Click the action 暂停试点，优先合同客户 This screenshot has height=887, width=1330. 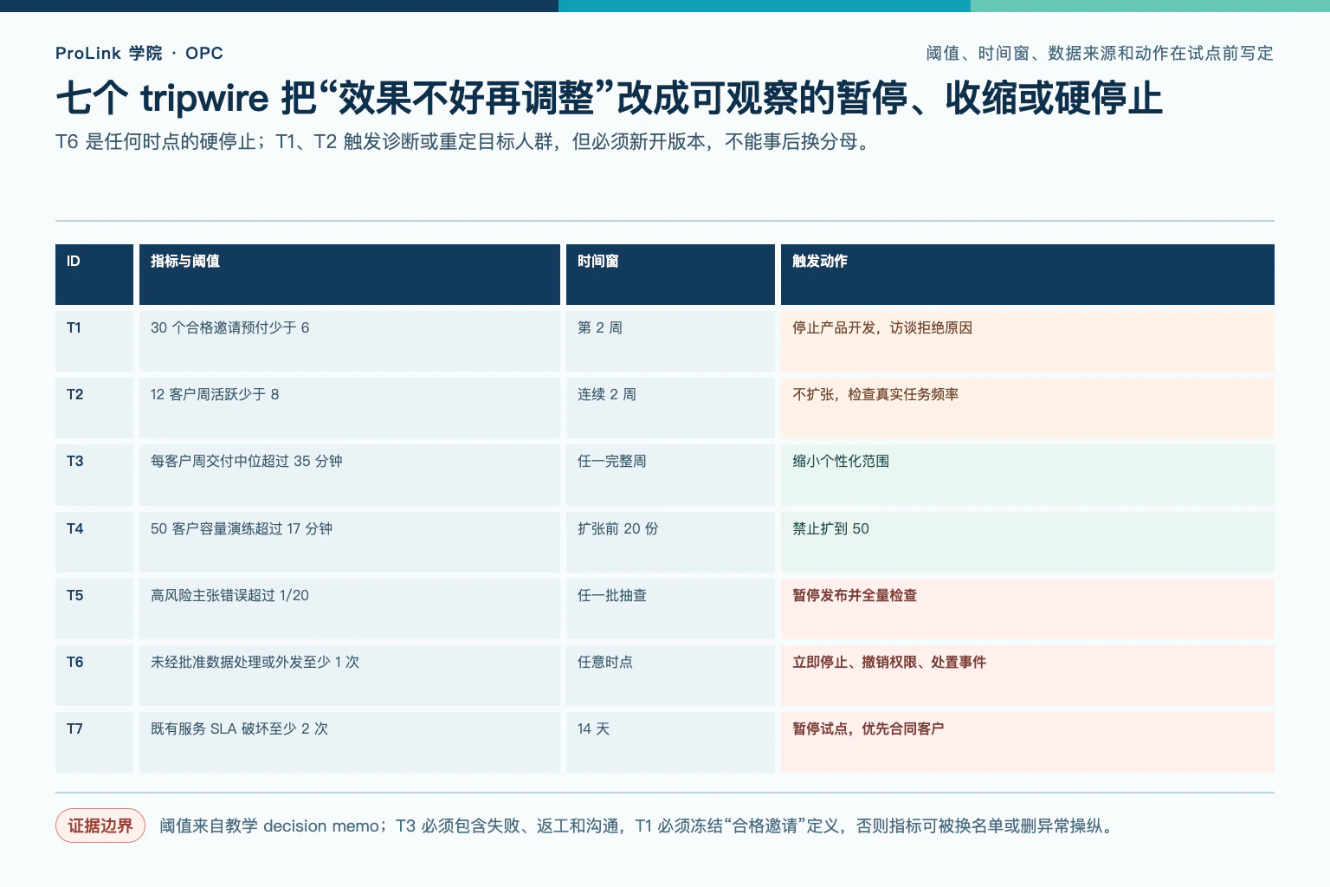[1028, 742]
